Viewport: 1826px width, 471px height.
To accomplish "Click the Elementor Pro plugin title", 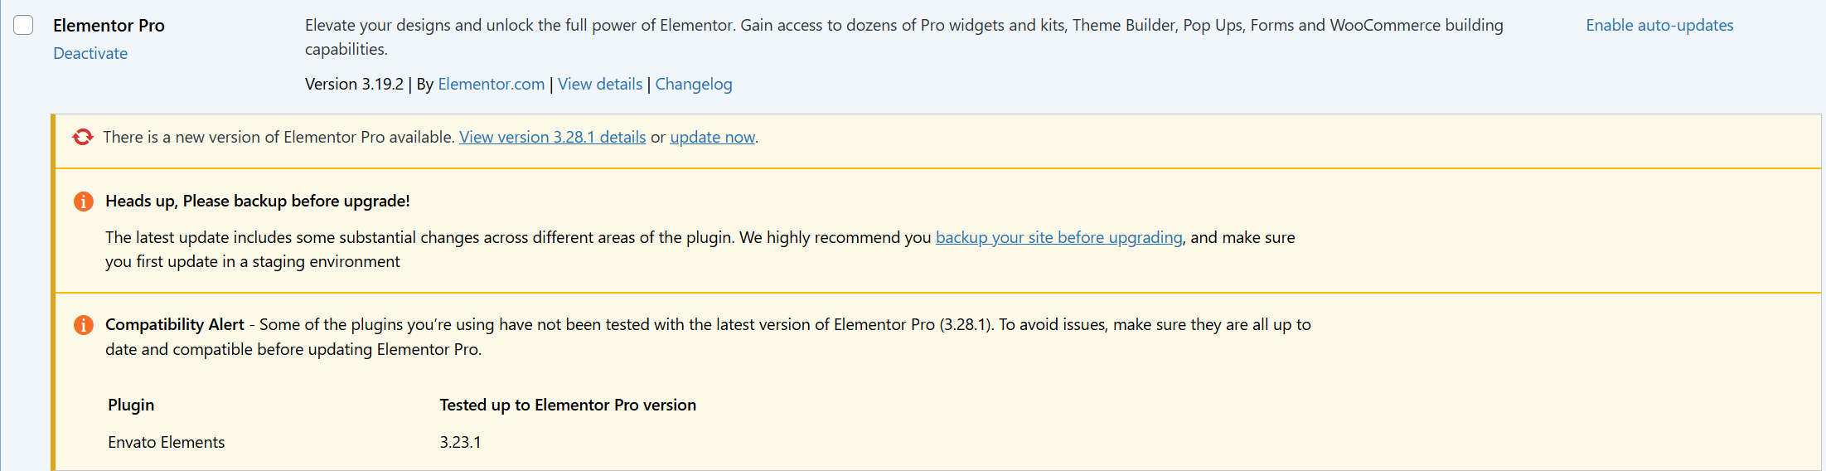I will point(109,25).
